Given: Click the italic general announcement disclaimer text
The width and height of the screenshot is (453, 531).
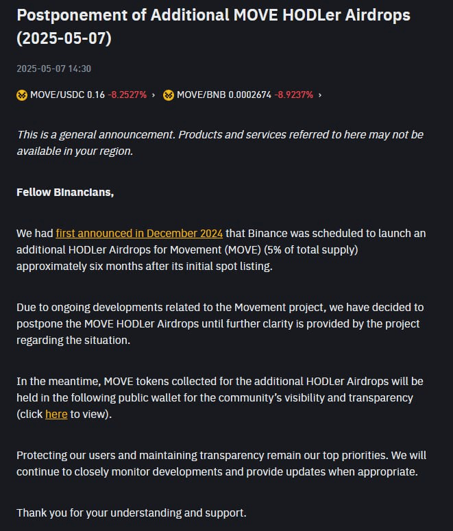Looking at the screenshot, I should 220,143.
